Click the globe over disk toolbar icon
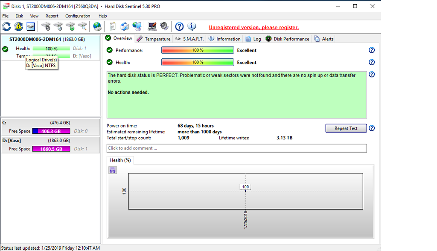 click(x=97, y=27)
